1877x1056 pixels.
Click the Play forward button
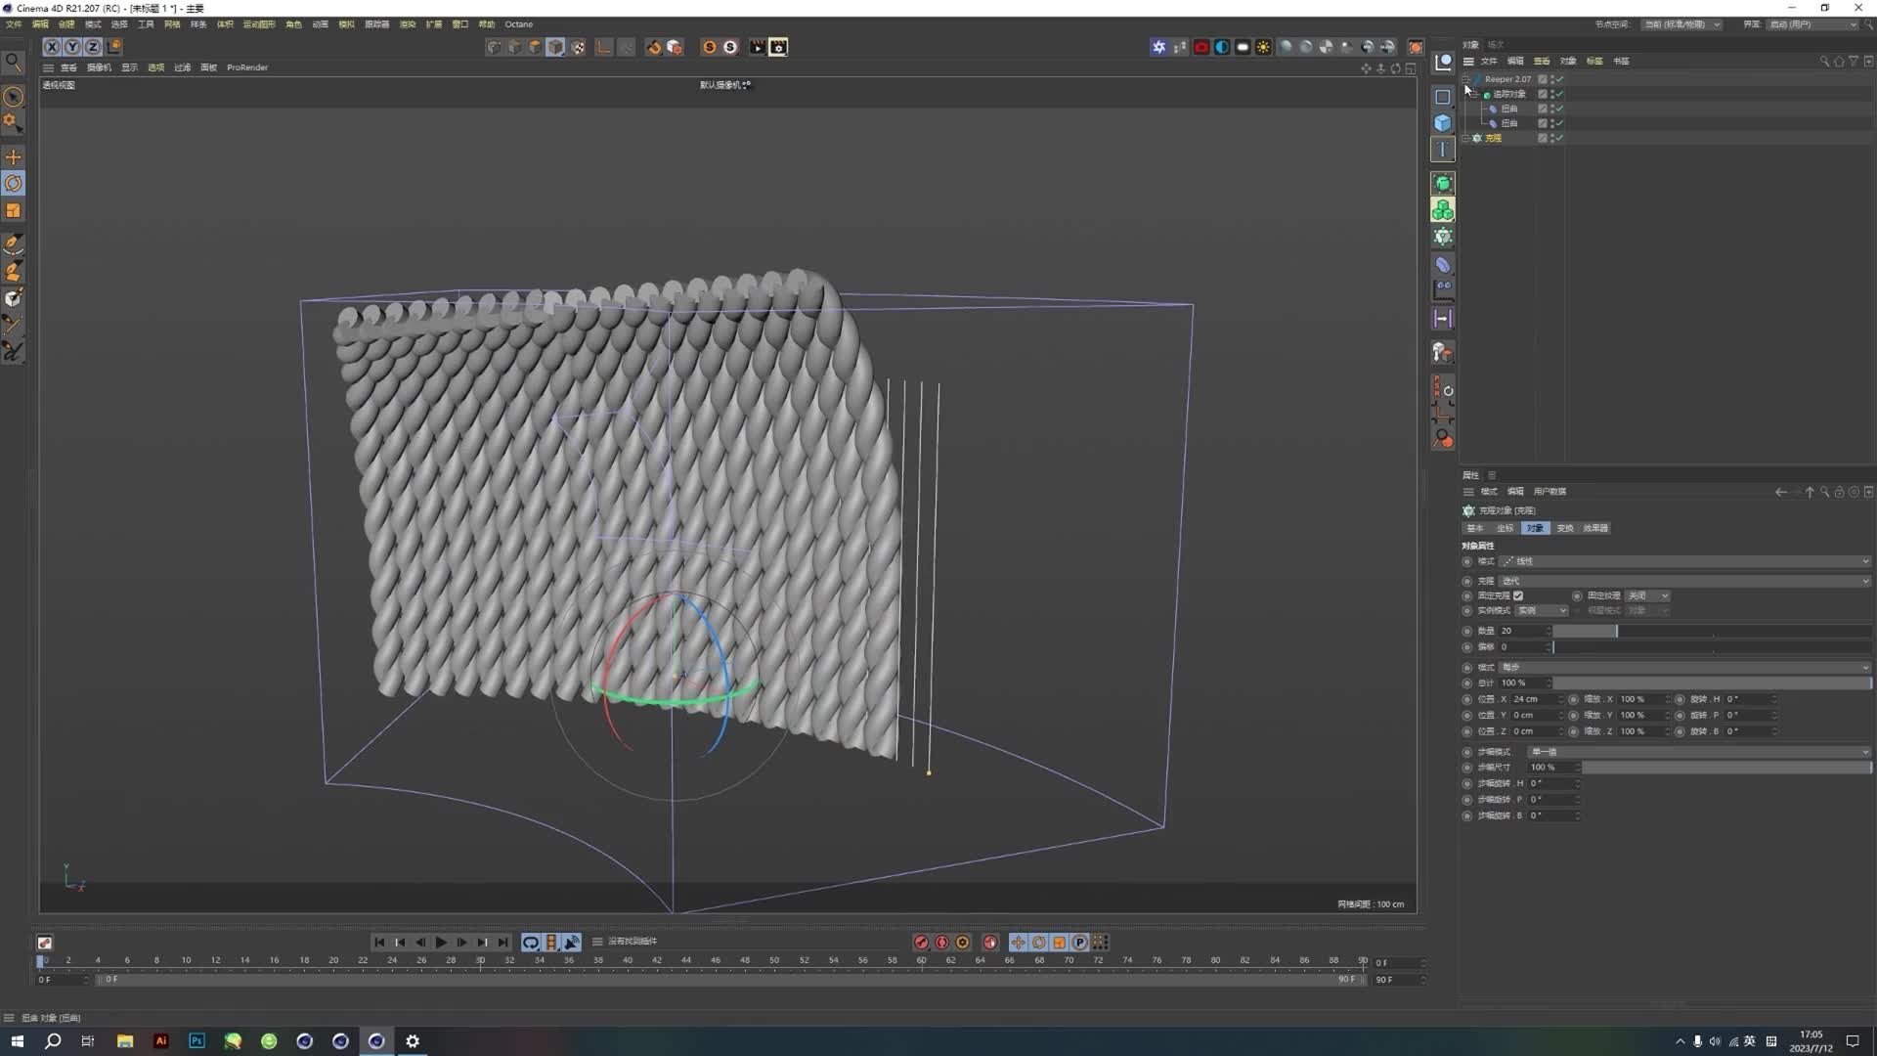point(441,943)
